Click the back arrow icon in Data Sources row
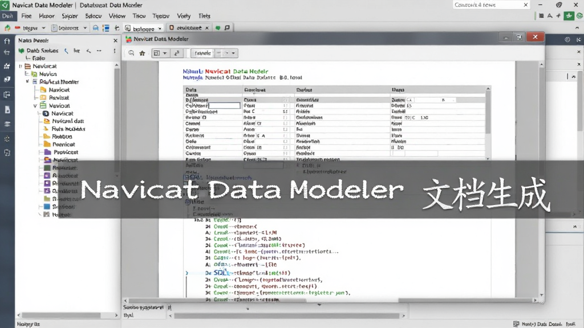Image resolution: width=584 pixels, height=328 pixels. [88, 51]
